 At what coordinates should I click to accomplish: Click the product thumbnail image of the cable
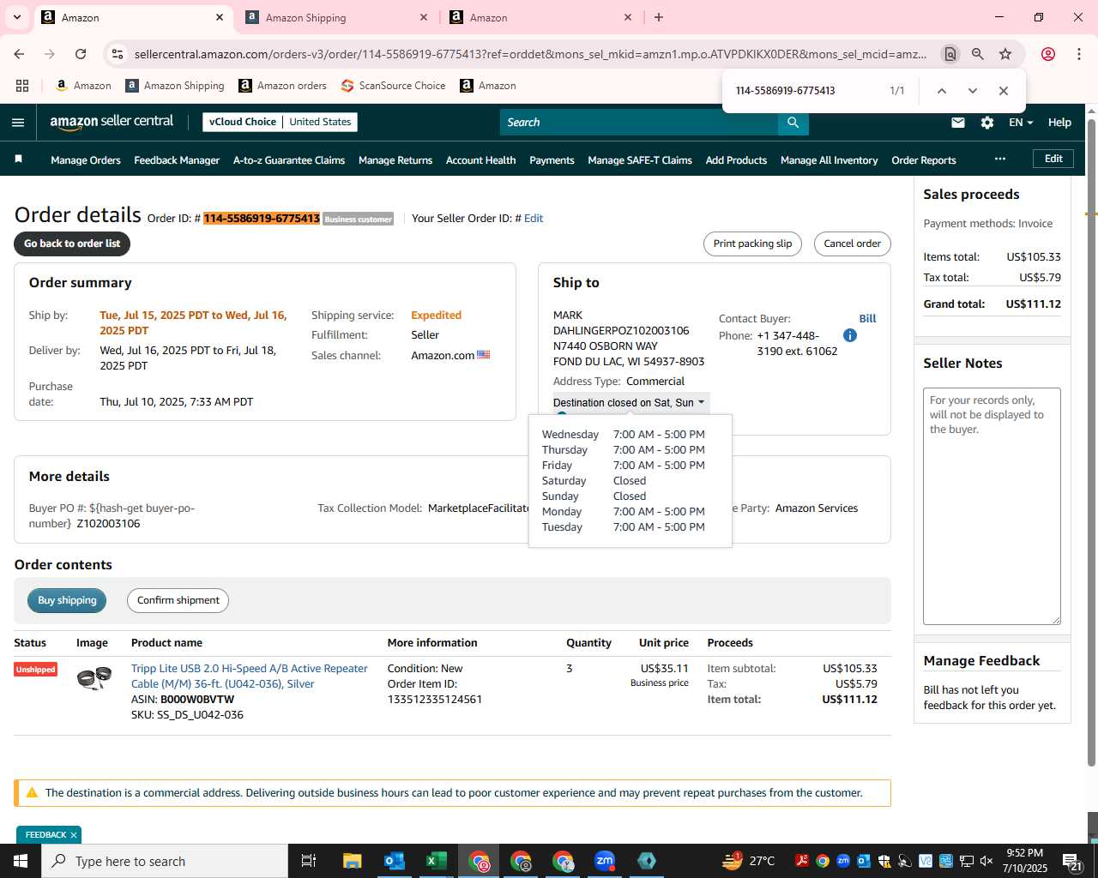(x=94, y=678)
